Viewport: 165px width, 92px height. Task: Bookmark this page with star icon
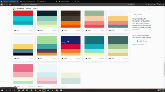134,5
